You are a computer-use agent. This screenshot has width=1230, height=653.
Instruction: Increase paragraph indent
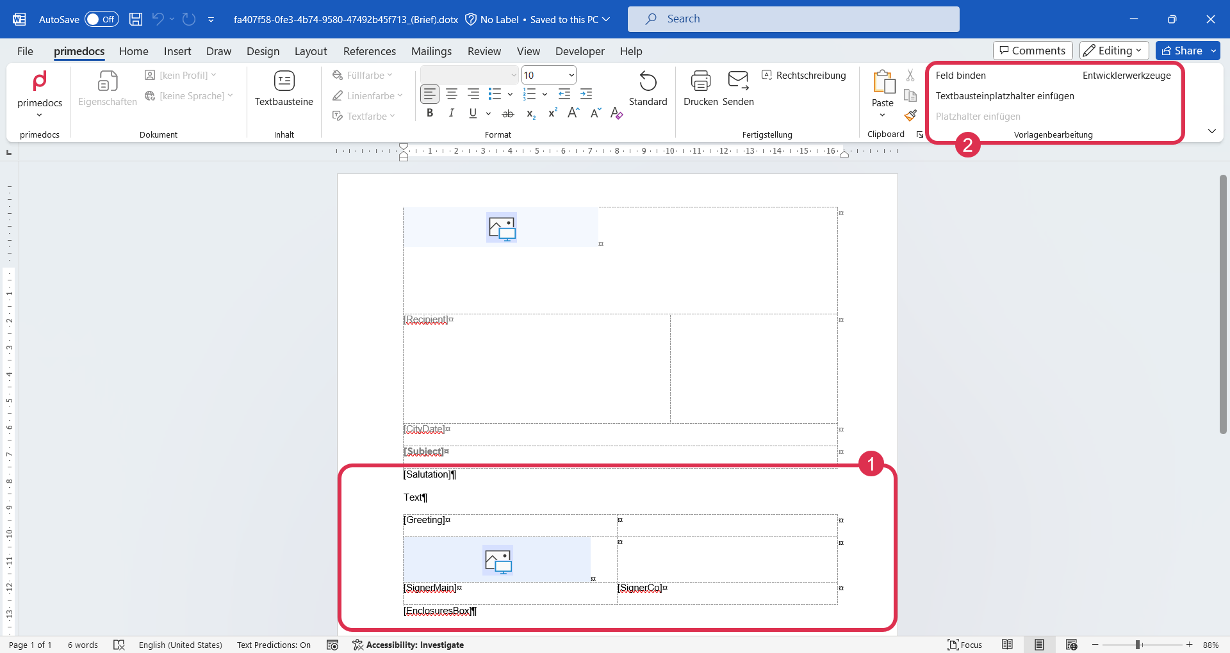586,94
